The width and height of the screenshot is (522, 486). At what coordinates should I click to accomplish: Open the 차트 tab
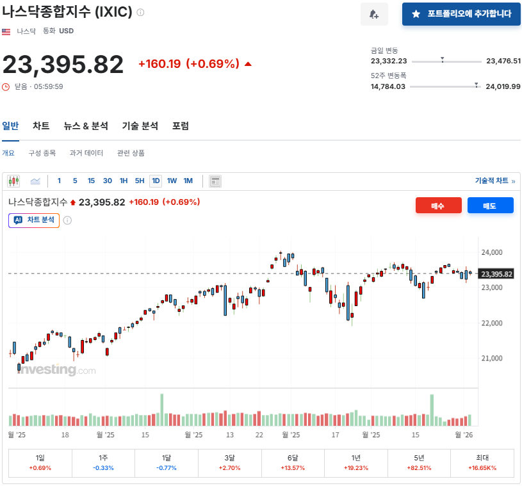[x=41, y=126]
